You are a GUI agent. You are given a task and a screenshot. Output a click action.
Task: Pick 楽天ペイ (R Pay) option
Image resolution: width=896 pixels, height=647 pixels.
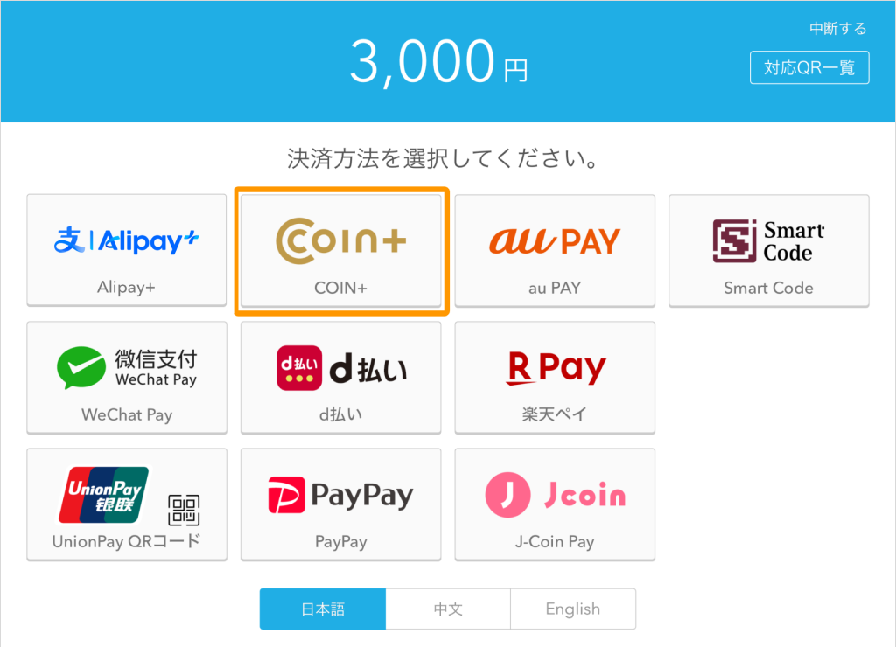555,378
